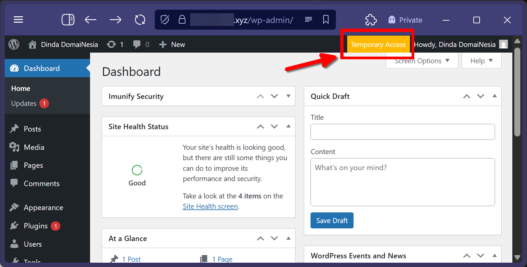Collapse the At a Glance panel
527x267 pixels.
[x=289, y=238]
